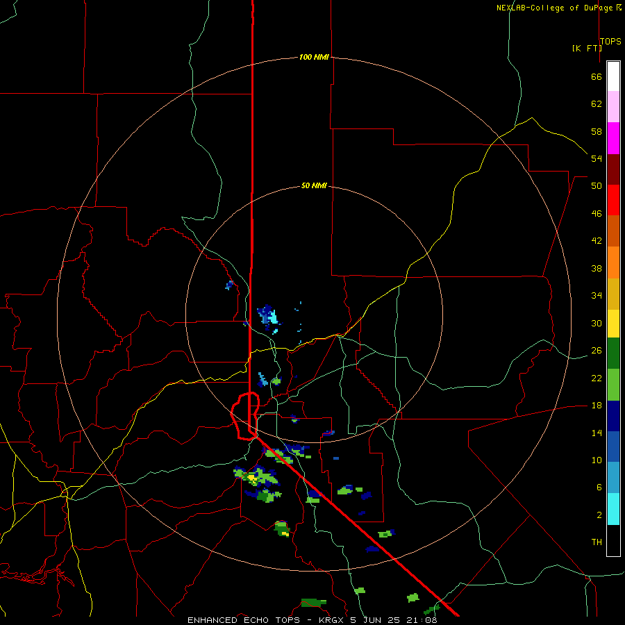
Task: Click the 50 NMI range ring label
Action: click(314, 185)
